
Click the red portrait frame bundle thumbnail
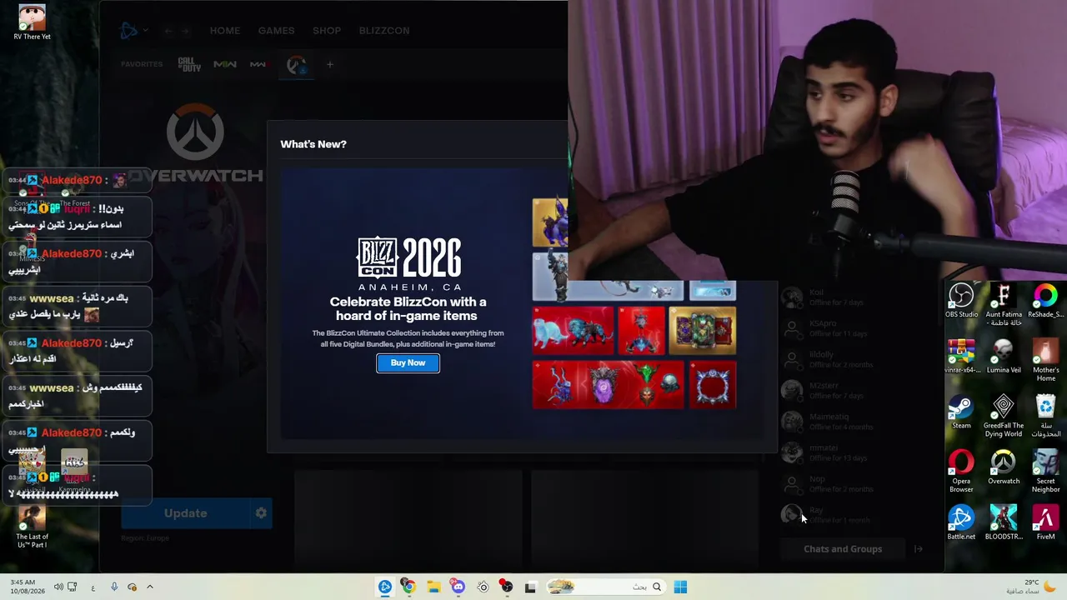pos(713,385)
